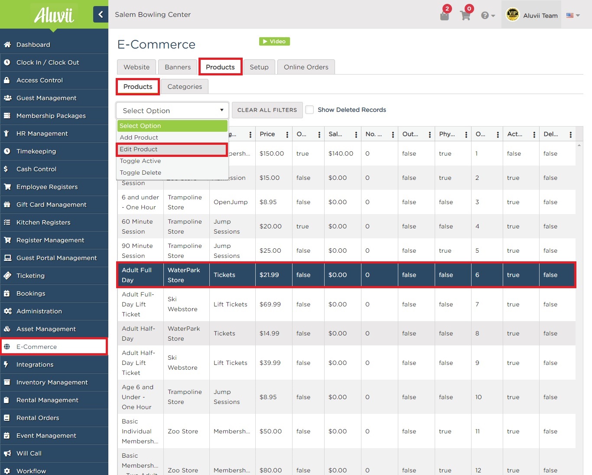Click the Access Control lock icon
Viewport: 592px width, 475px height.
(x=7, y=80)
